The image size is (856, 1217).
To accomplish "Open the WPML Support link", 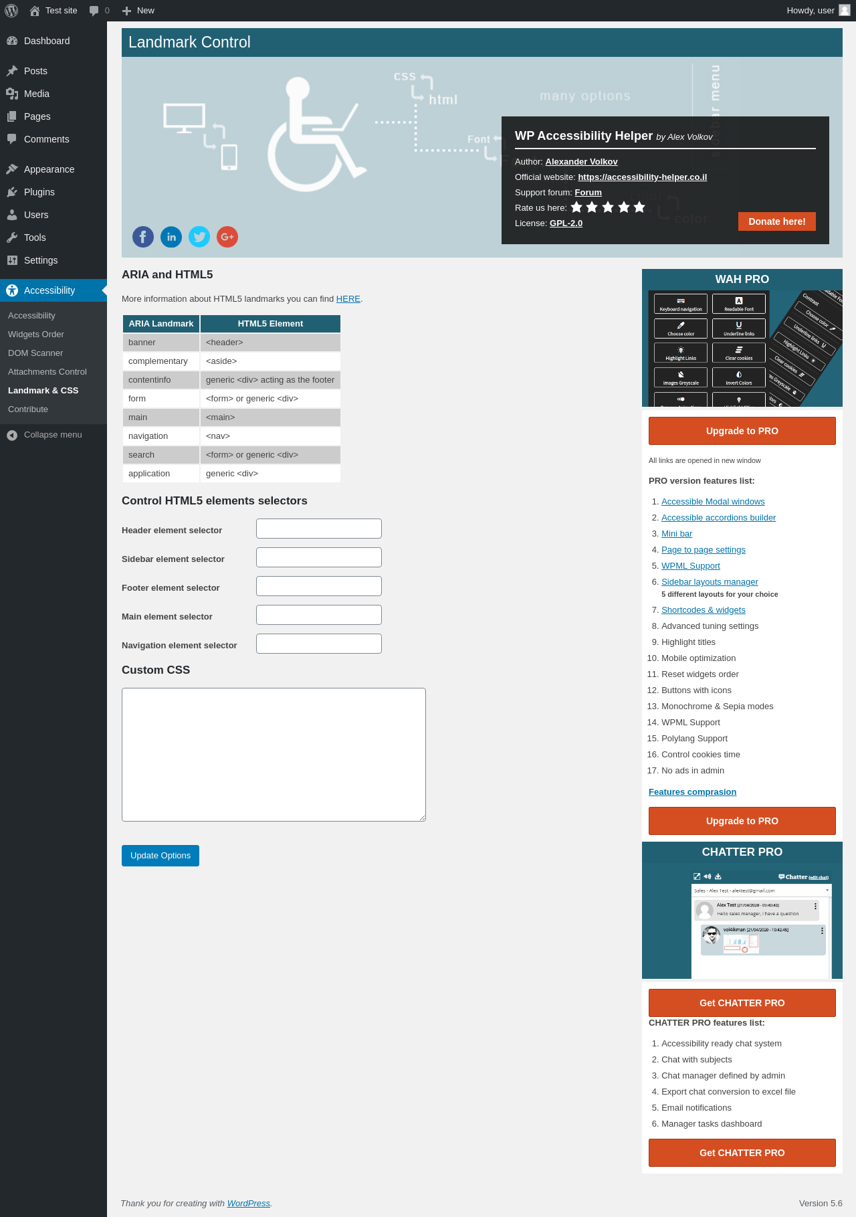I will pos(691,566).
